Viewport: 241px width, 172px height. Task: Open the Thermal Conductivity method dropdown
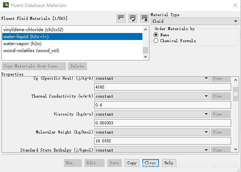pos(152,96)
